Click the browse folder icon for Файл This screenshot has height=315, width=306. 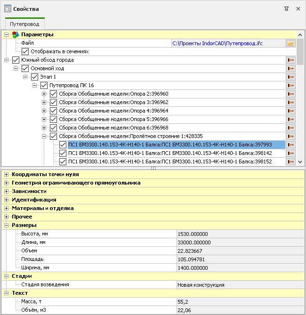tap(290, 43)
